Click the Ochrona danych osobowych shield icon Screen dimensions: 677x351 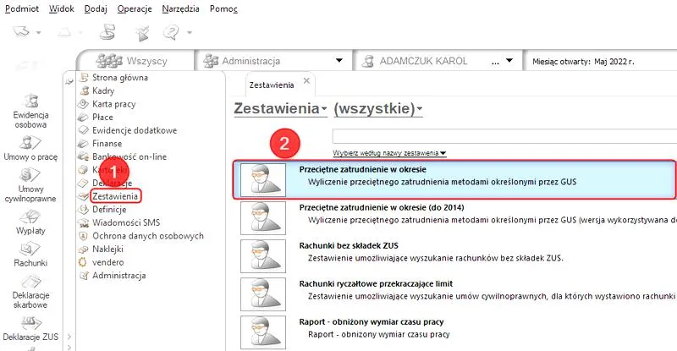tap(83, 236)
